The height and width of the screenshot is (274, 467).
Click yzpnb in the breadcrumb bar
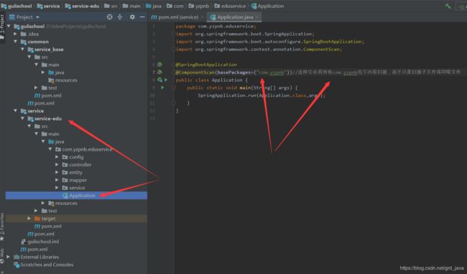[198, 6]
